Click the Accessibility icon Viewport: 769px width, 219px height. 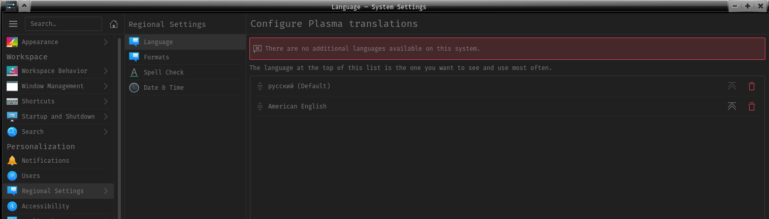coord(12,206)
